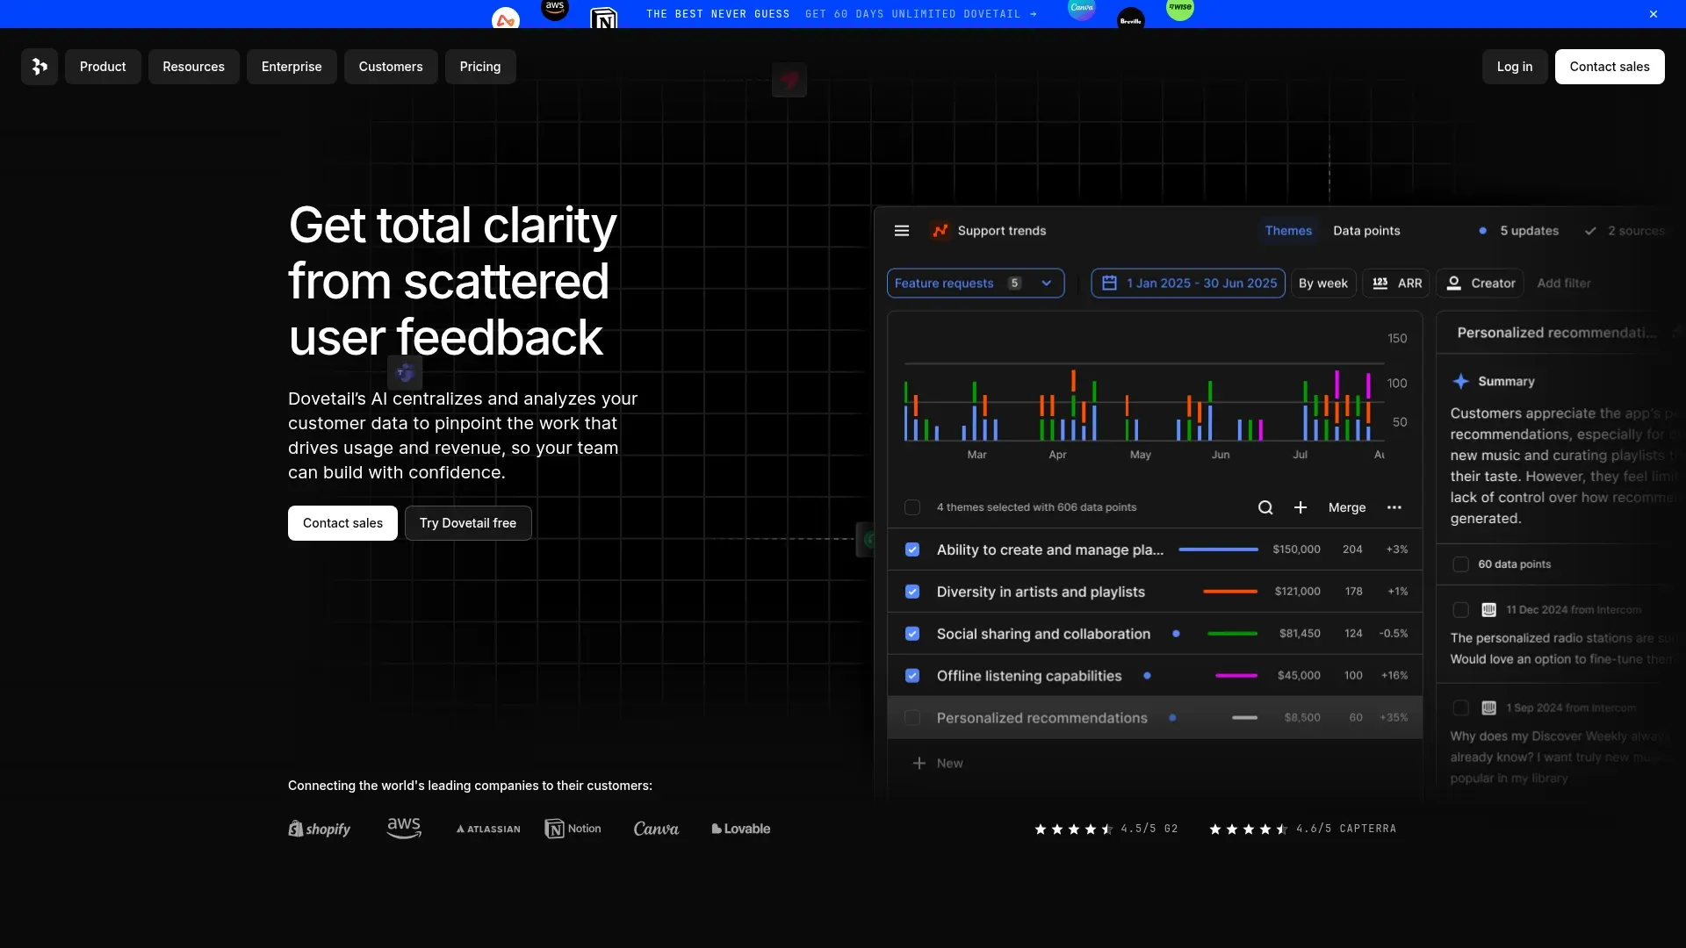Image resolution: width=1686 pixels, height=948 pixels.
Task: Click the Dovetail logo in the navbar
Action: 39,66
